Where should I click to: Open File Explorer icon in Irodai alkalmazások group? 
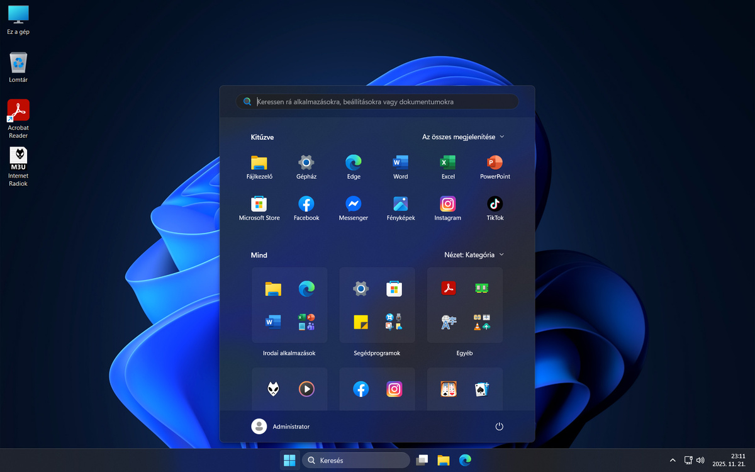pos(273,289)
